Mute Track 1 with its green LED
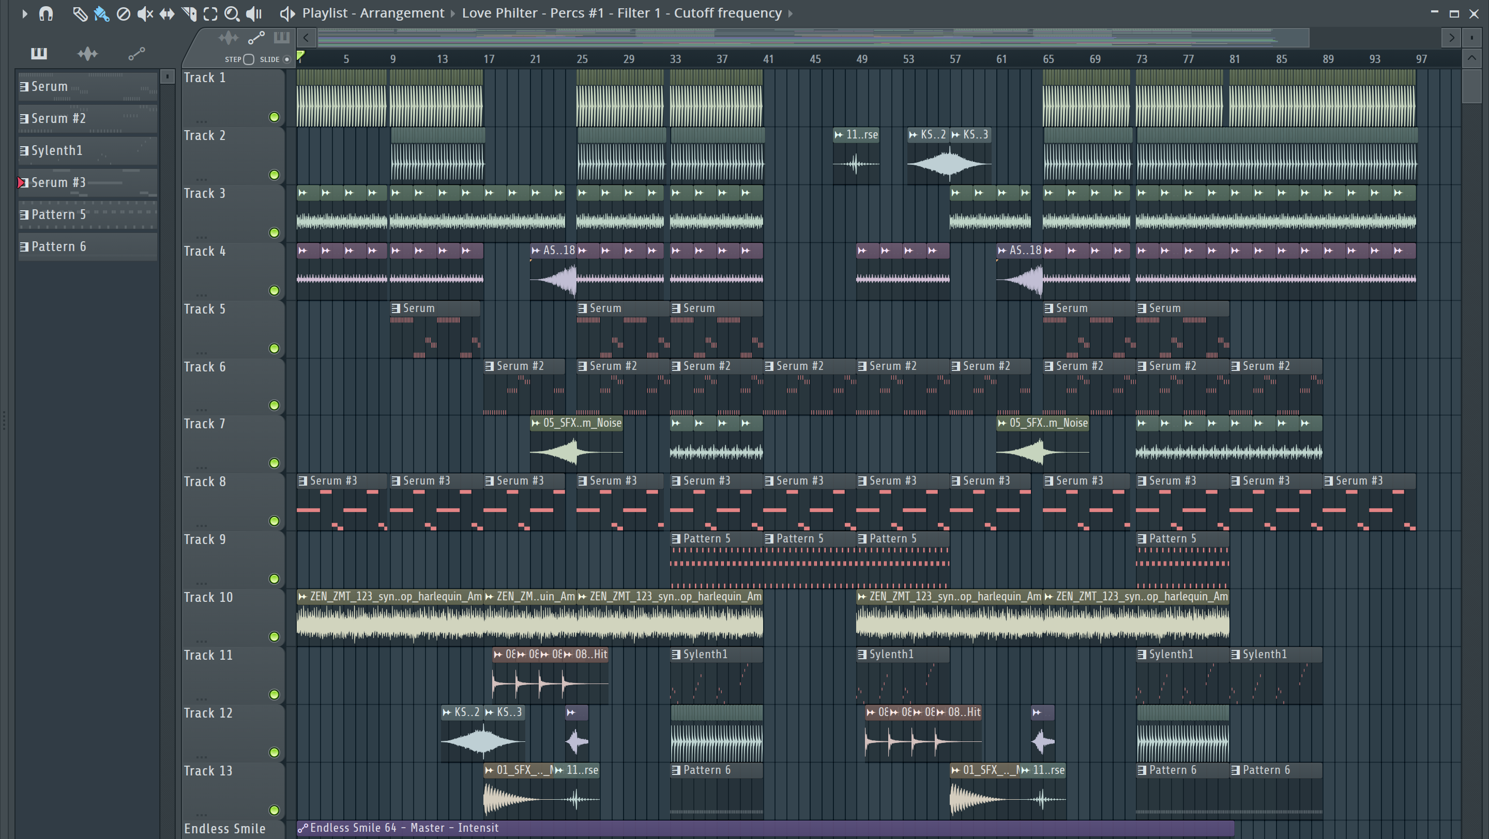Viewport: 1489px width, 839px height. point(275,117)
